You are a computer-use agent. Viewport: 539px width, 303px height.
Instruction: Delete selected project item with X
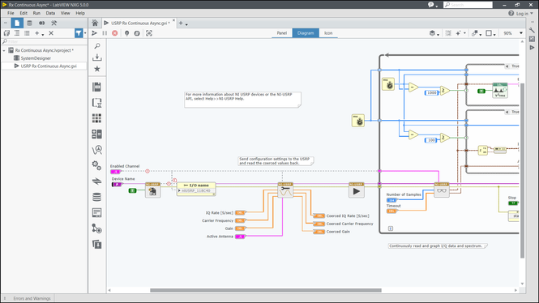[x=51, y=33]
